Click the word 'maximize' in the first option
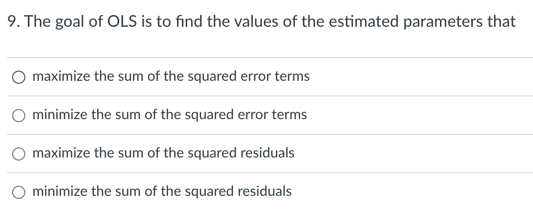 [x=62, y=76]
